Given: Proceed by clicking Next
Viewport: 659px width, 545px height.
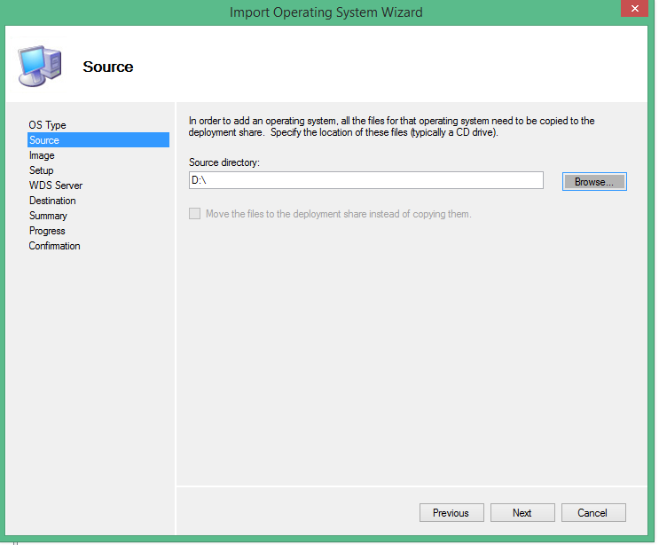Looking at the screenshot, I should (522, 512).
